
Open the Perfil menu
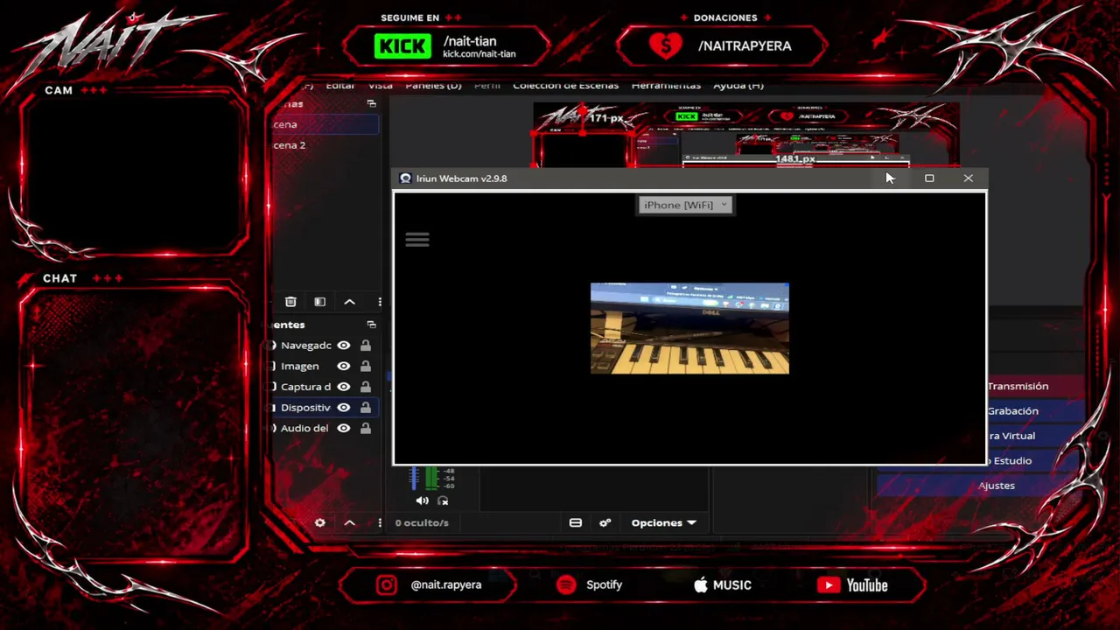[487, 86]
